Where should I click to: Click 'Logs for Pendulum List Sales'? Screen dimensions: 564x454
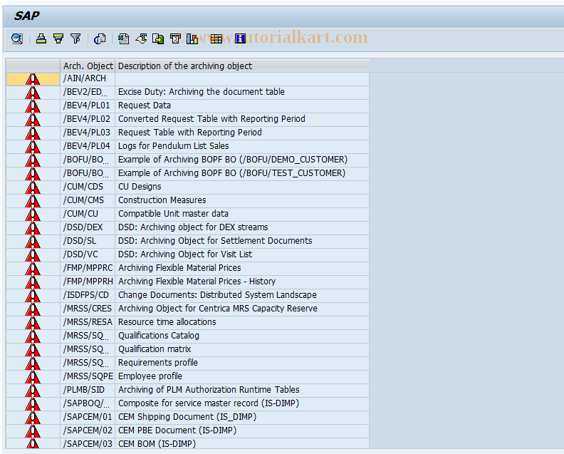pos(174,146)
